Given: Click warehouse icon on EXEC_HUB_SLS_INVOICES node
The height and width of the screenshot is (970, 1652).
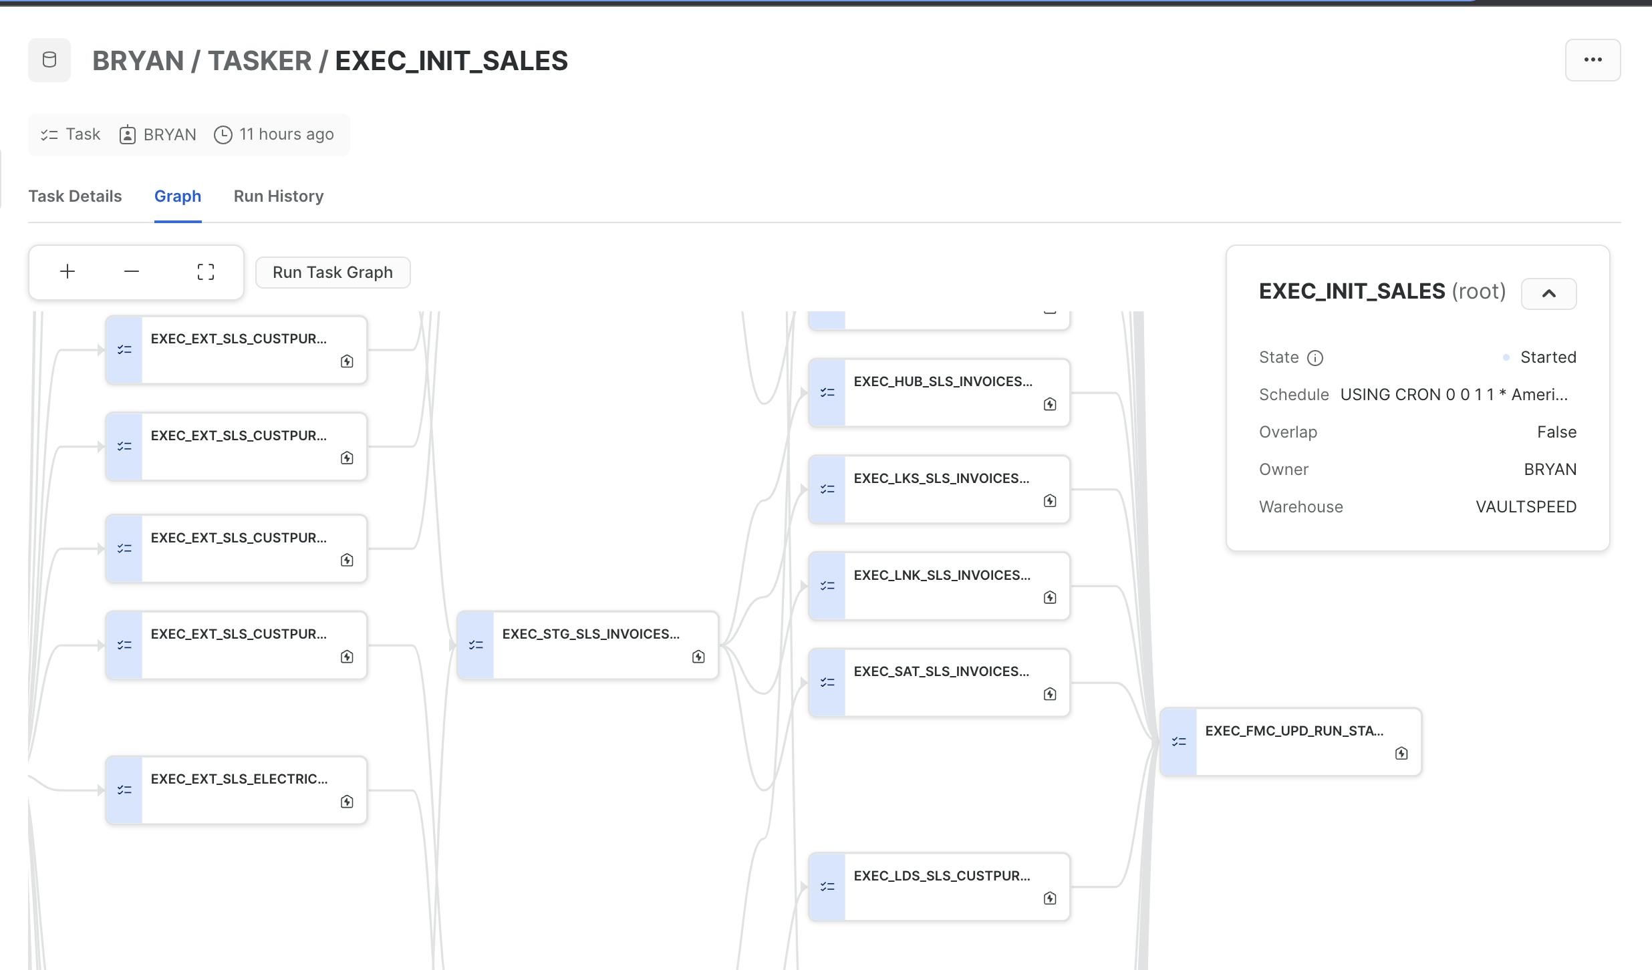Looking at the screenshot, I should [1050, 404].
